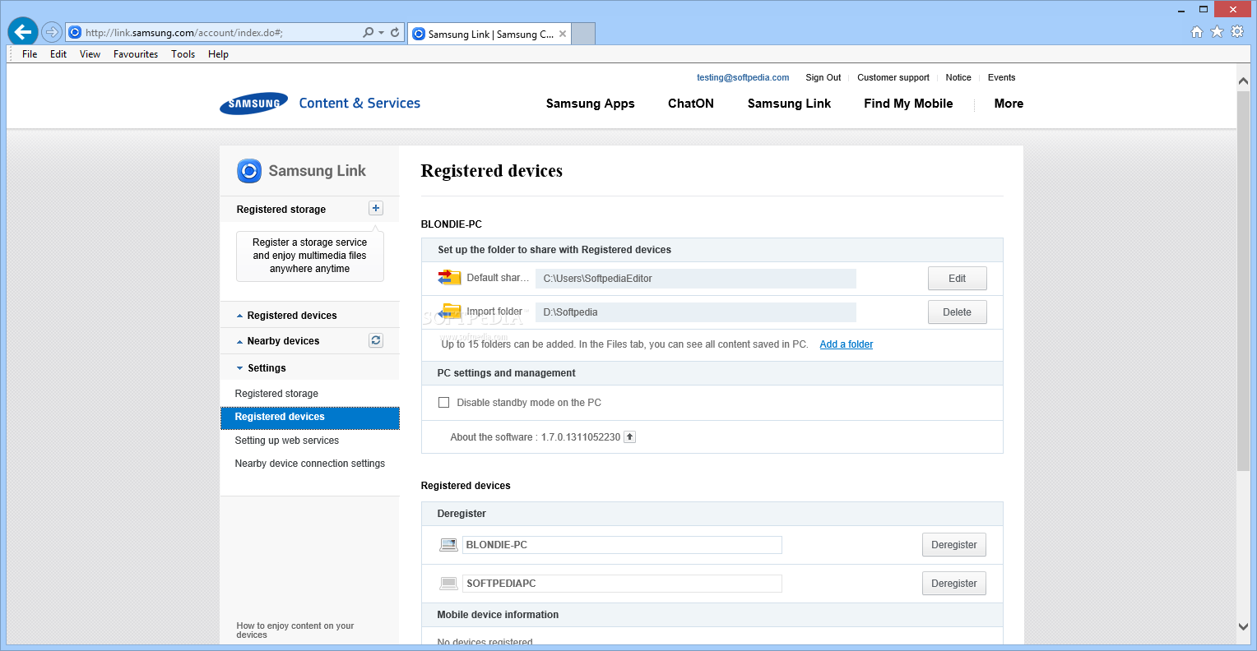Deregister BLONDIE-PC device
This screenshot has width=1257, height=651.
click(954, 545)
